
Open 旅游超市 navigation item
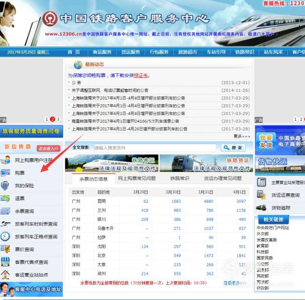[x=188, y=52]
